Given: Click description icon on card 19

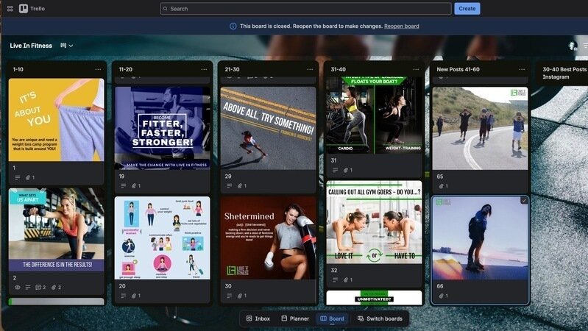Looking at the screenshot, I should (124, 186).
